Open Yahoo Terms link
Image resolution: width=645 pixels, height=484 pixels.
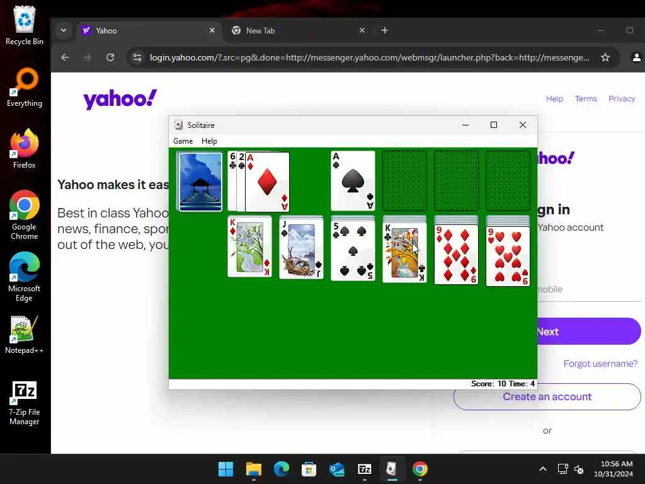[586, 99]
